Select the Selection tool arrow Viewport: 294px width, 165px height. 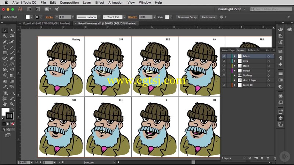tap(5, 30)
